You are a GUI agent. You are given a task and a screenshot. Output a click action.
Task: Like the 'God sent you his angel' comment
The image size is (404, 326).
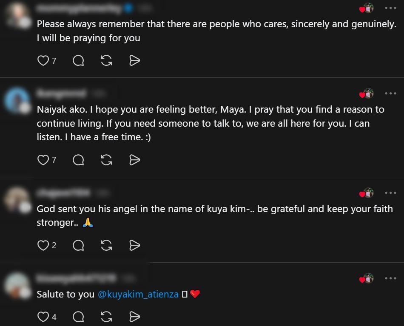coord(43,245)
